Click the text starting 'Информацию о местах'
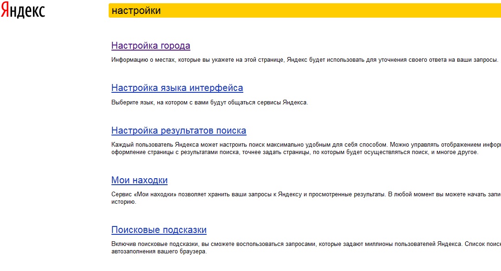This screenshot has width=501, height=271. click(x=305, y=60)
